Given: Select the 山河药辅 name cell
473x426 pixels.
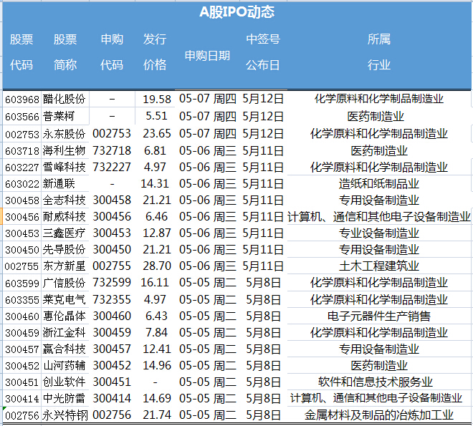Looking at the screenshot, I should point(64,366).
